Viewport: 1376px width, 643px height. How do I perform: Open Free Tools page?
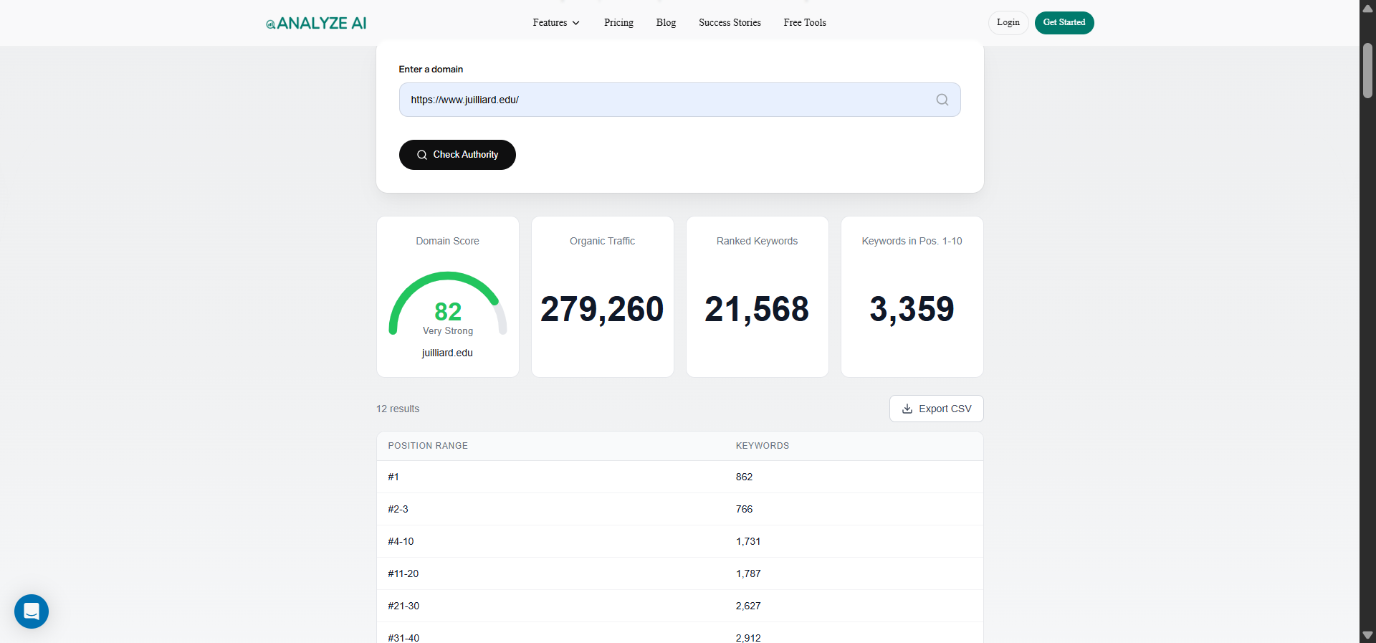(x=805, y=23)
